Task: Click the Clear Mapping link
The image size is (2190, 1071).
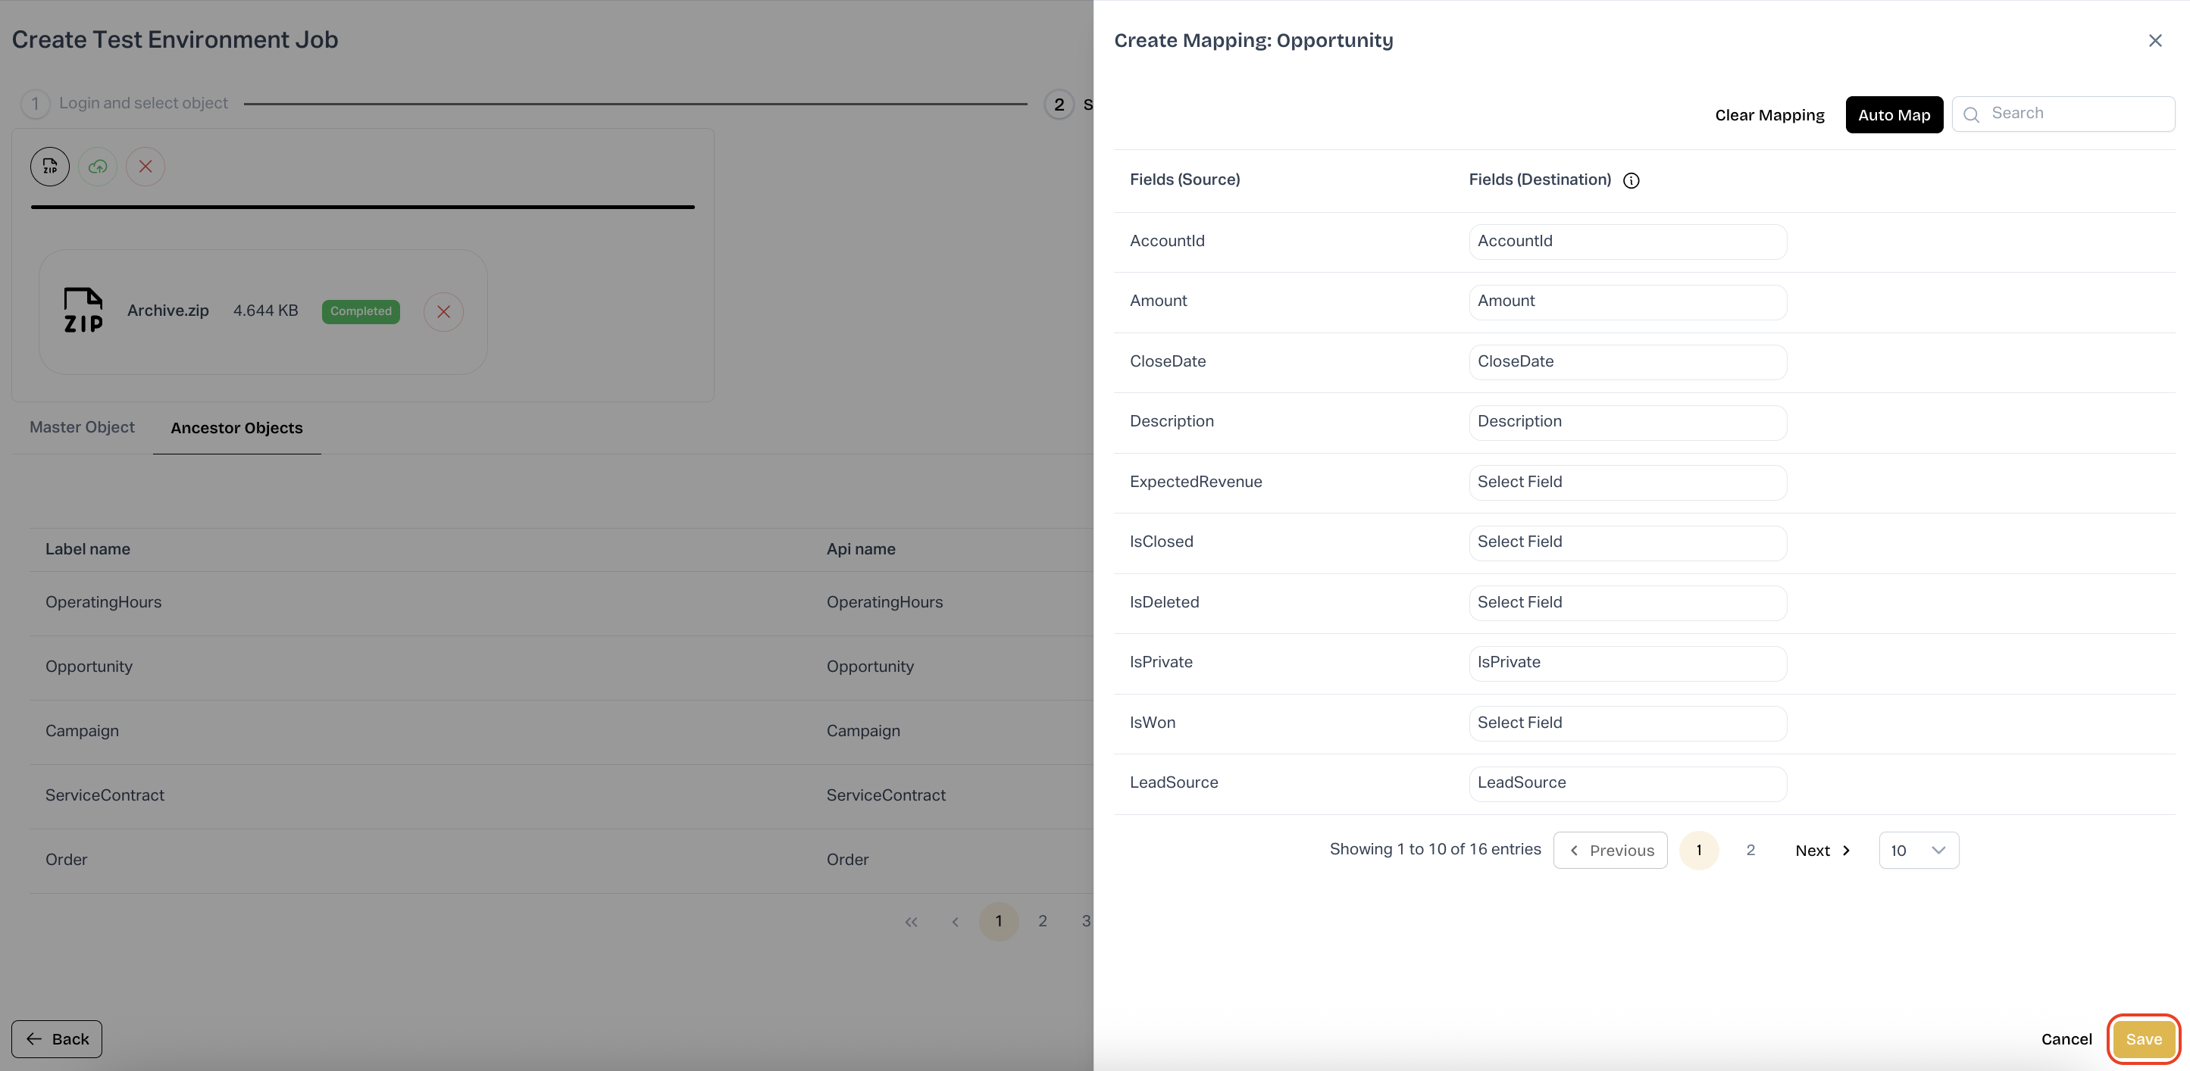Action: (1769, 116)
